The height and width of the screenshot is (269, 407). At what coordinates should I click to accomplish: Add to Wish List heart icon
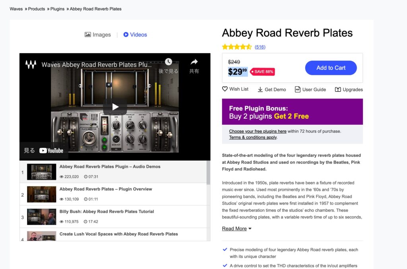[225, 89]
